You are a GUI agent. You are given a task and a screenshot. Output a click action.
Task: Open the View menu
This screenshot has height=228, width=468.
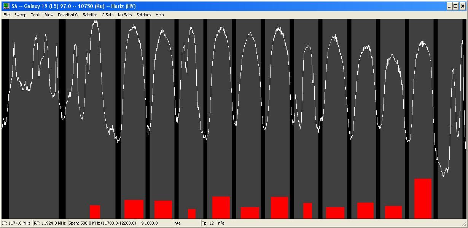49,15
